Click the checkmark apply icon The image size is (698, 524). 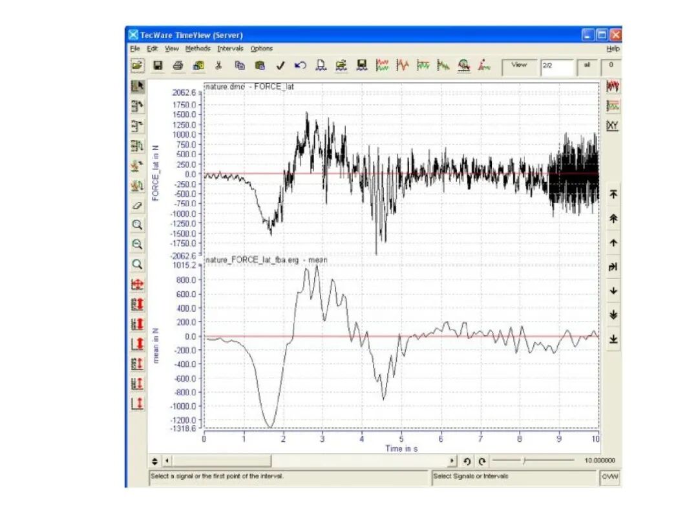point(280,65)
